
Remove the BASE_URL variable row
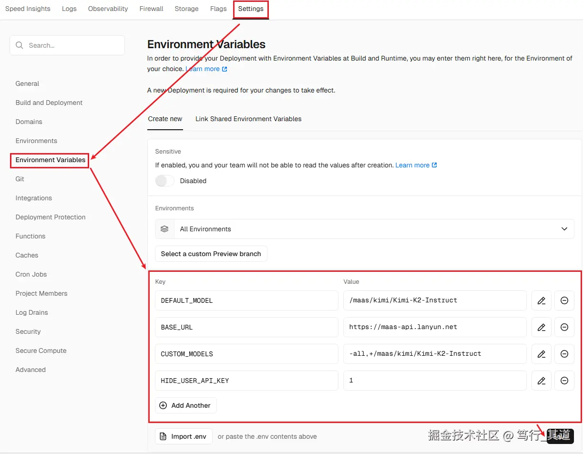pyautogui.click(x=564, y=327)
